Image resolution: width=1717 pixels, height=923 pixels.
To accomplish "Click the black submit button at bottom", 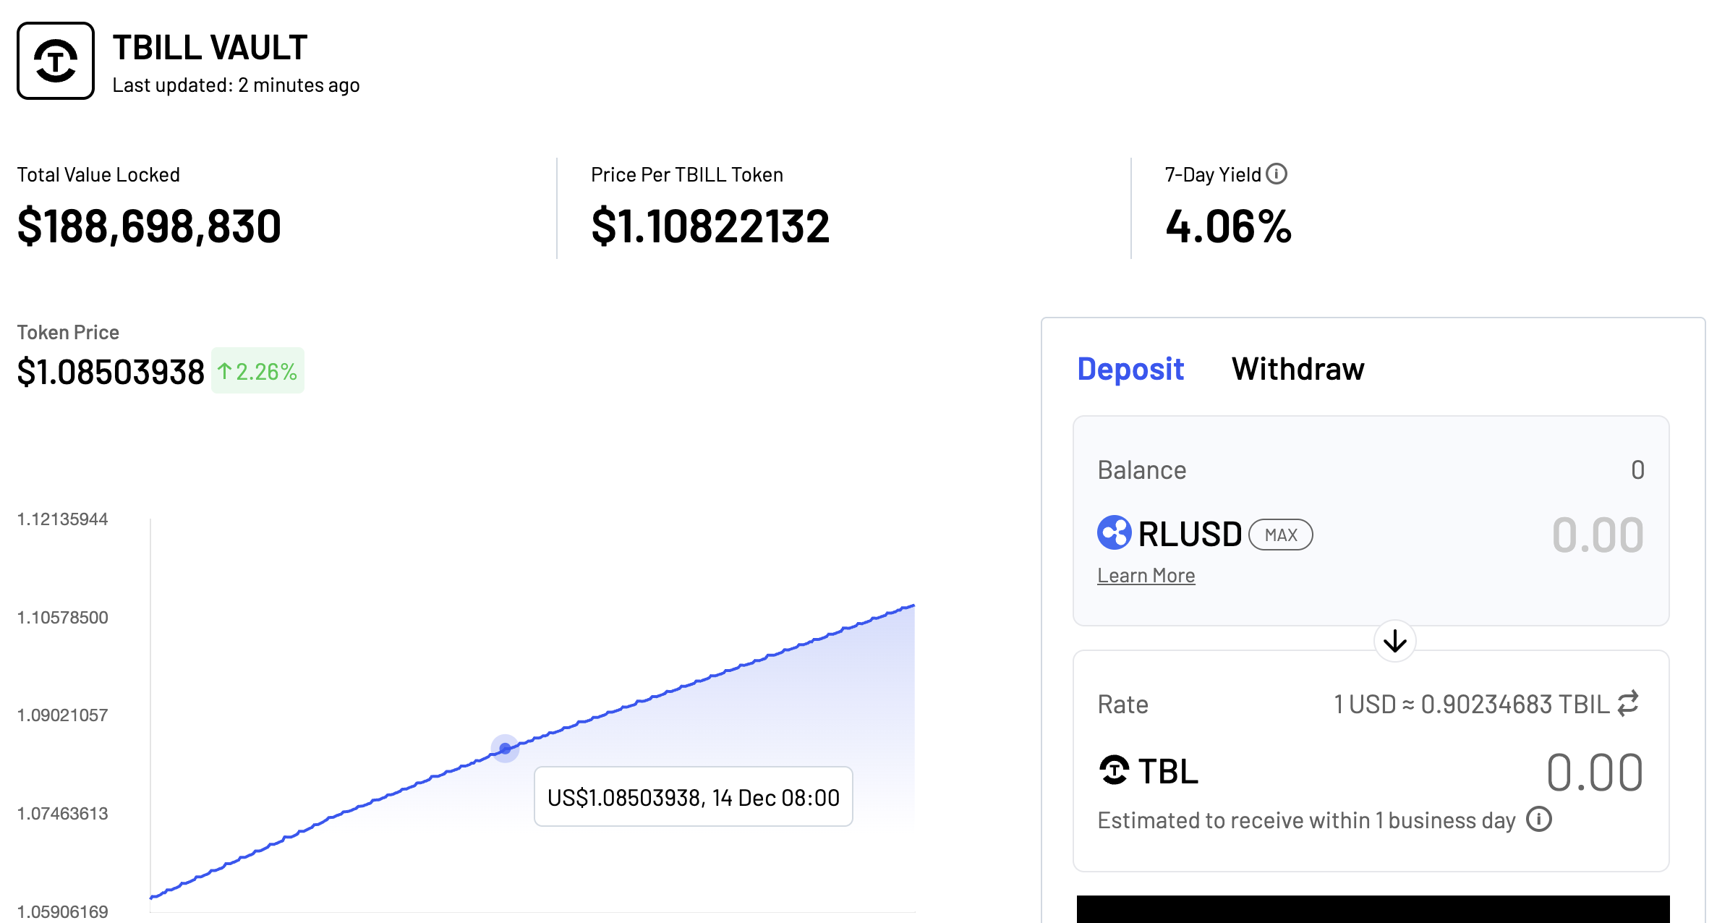I will coord(1372,909).
